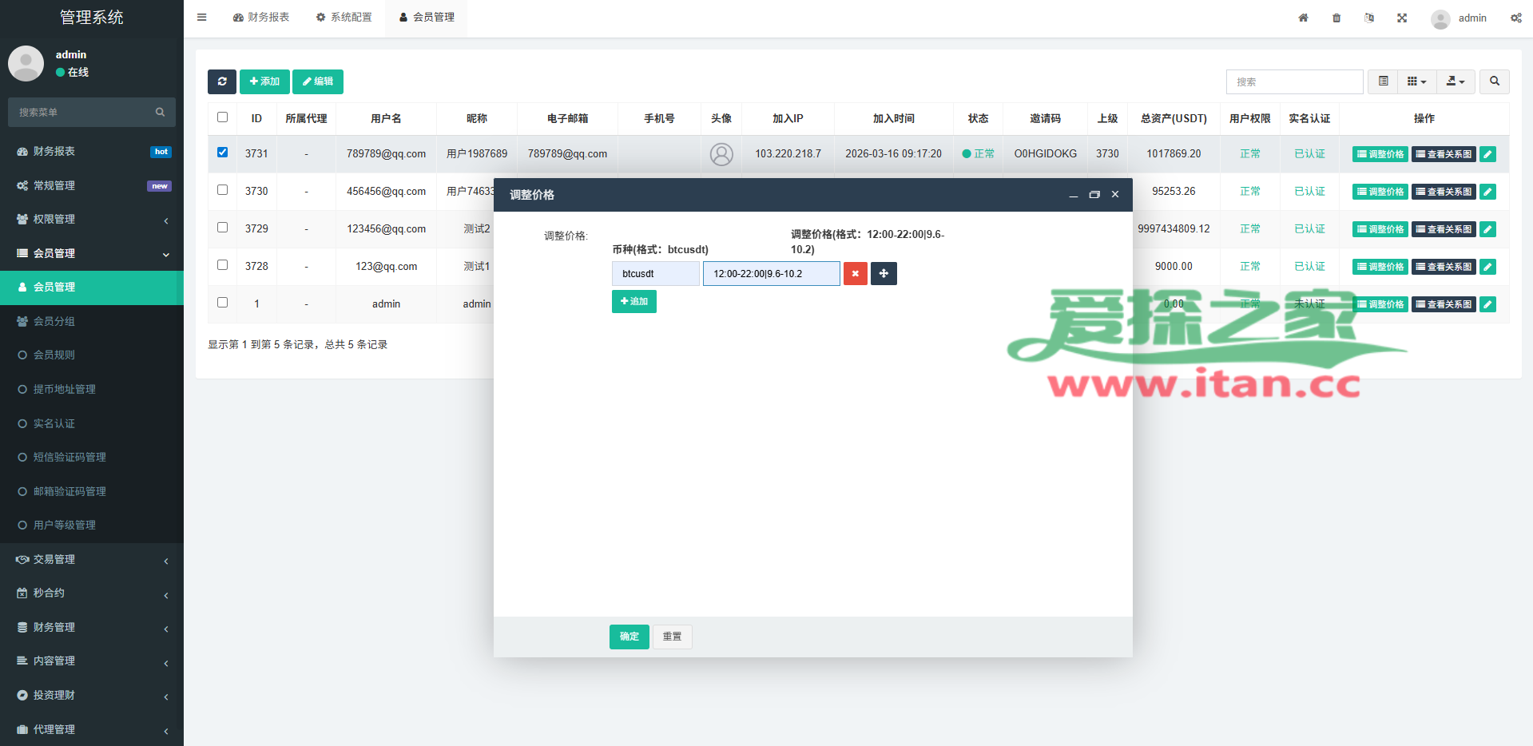The height and width of the screenshot is (746, 1533).
Task: Click the red delete row button in dialog
Action: point(855,274)
